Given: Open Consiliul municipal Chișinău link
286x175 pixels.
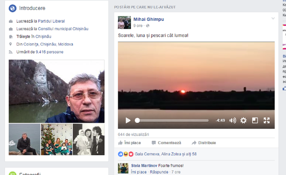Looking at the screenshot, I should (x=63, y=29).
